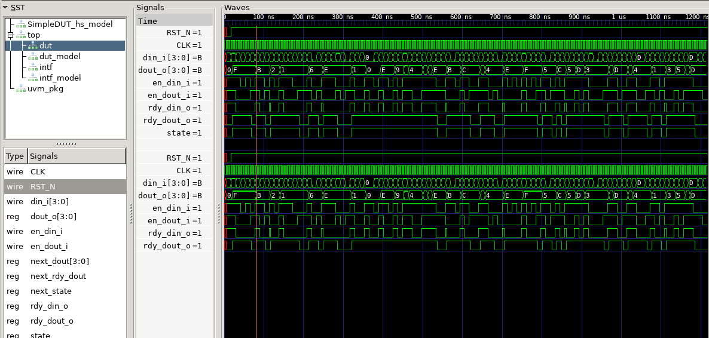Select rdy_din_o =1 in second trace group

point(175,233)
